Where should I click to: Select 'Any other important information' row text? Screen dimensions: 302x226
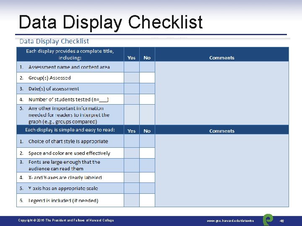pyautogui.click(x=69, y=115)
